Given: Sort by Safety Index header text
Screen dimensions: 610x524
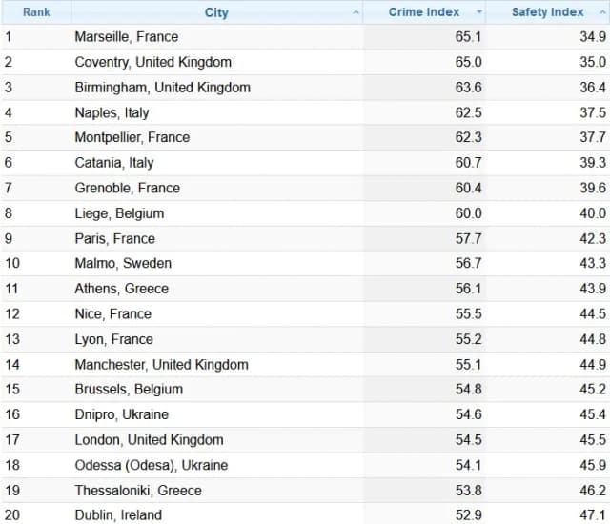Looking at the screenshot, I should pos(548,12).
